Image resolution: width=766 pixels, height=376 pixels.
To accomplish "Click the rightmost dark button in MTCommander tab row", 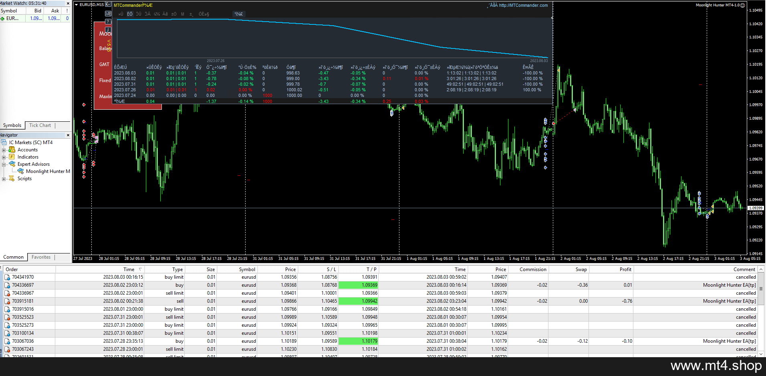I will pos(239,14).
